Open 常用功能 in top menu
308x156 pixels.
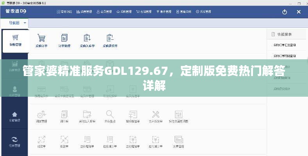tap(64, 12)
